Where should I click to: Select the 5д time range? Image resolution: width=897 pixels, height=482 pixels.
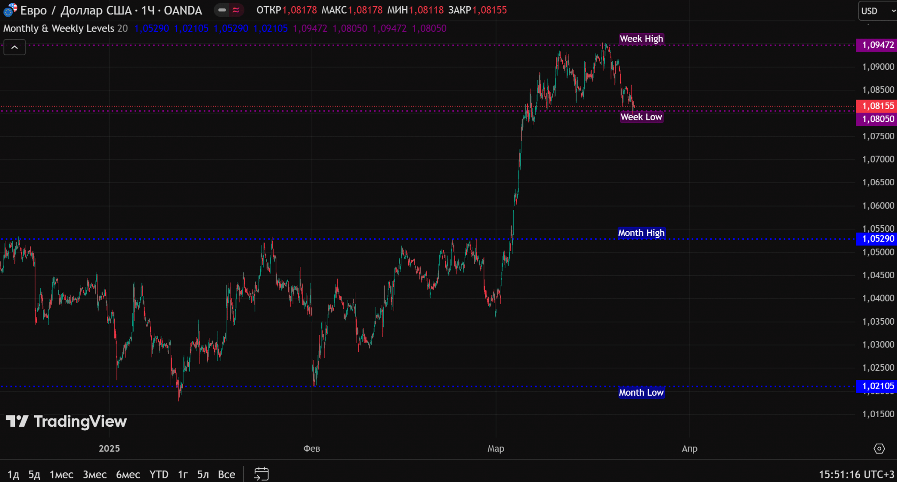click(34, 474)
